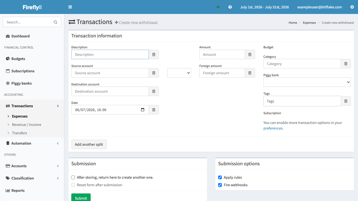Click the green eye icon in header
The width and height of the screenshot is (358, 201).
(218, 7)
